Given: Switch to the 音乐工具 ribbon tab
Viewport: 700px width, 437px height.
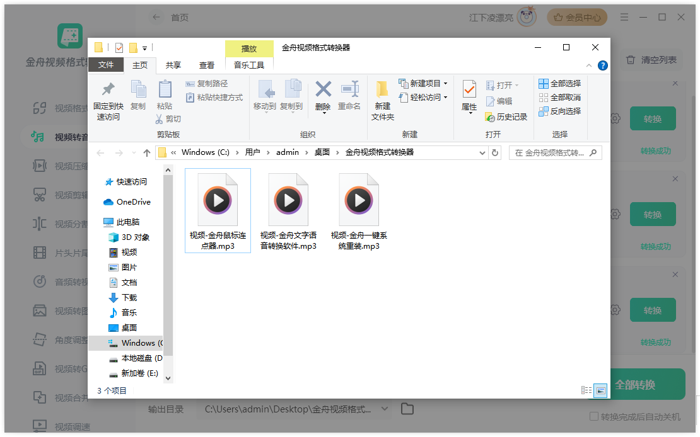Looking at the screenshot, I should pos(249,65).
